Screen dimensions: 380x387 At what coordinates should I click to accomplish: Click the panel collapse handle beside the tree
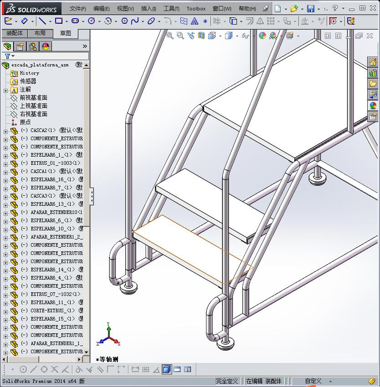92,196
